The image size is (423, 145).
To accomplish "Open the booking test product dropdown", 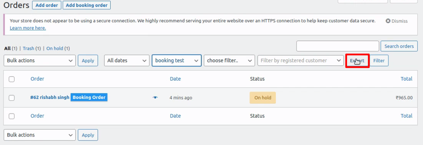I will coord(177,60).
